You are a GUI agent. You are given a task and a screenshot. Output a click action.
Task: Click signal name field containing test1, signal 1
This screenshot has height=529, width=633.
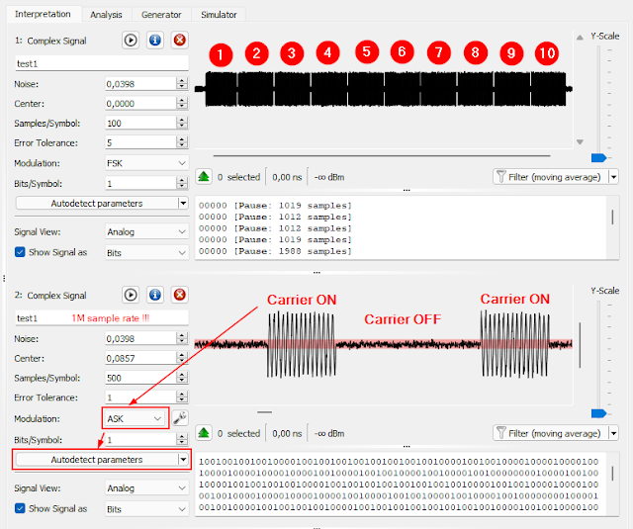coord(102,63)
